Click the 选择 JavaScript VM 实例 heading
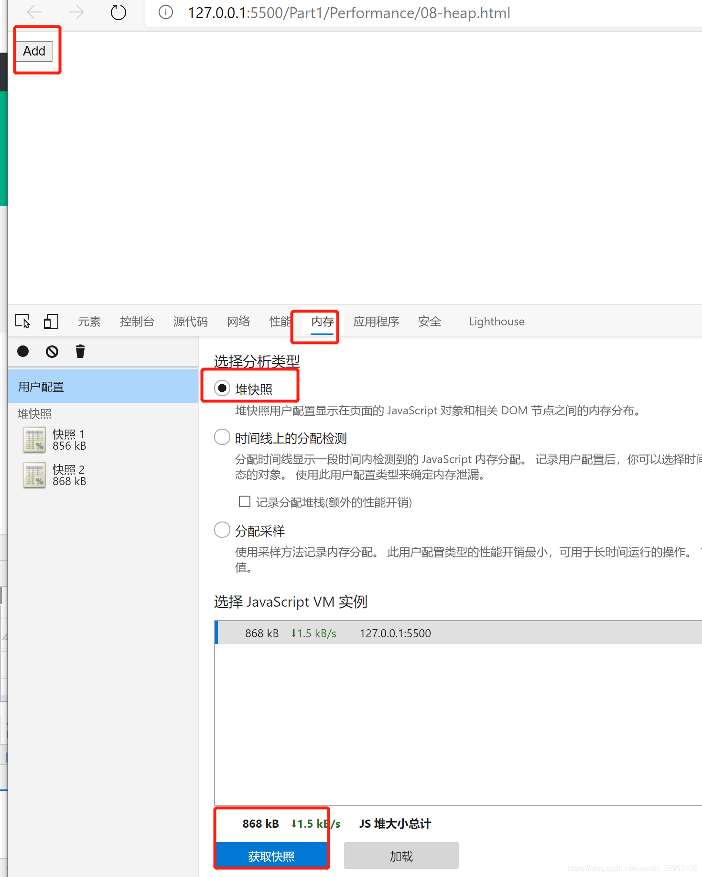This screenshot has height=877, width=702. (x=291, y=602)
